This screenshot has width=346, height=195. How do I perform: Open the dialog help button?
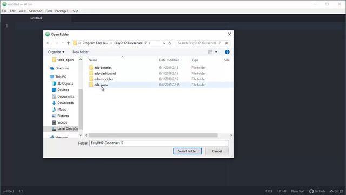227,52
